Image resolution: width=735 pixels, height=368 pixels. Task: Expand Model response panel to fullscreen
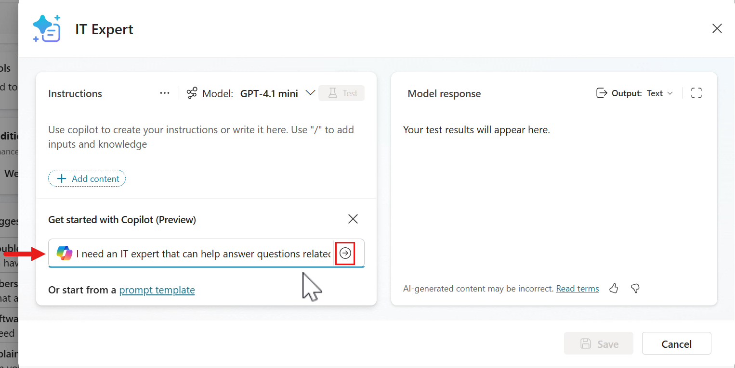(696, 93)
